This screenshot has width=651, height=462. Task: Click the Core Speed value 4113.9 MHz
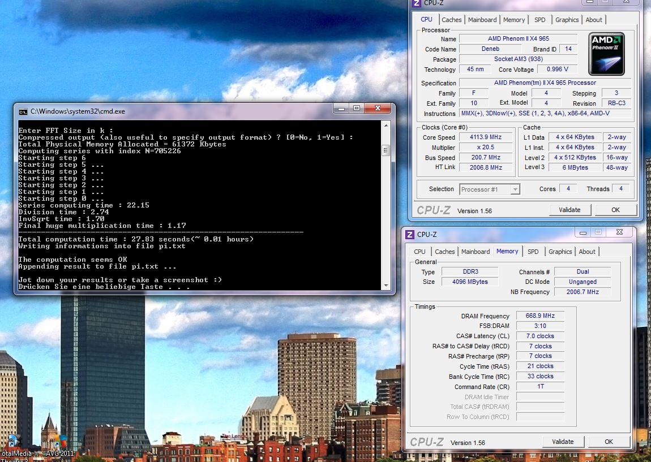tap(485, 137)
